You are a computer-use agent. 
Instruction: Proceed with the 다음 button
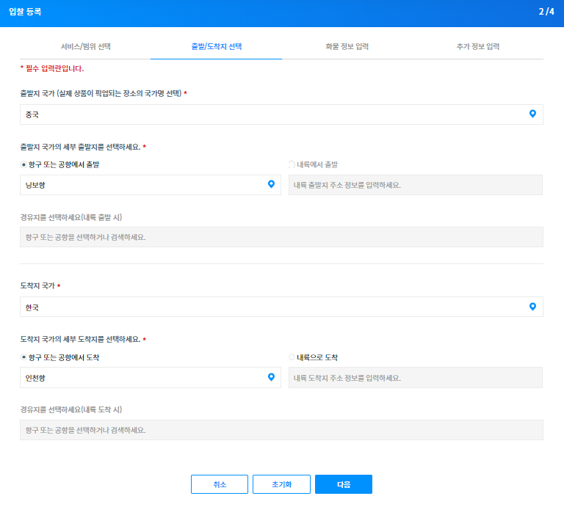pyautogui.click(x=344, y=484)
